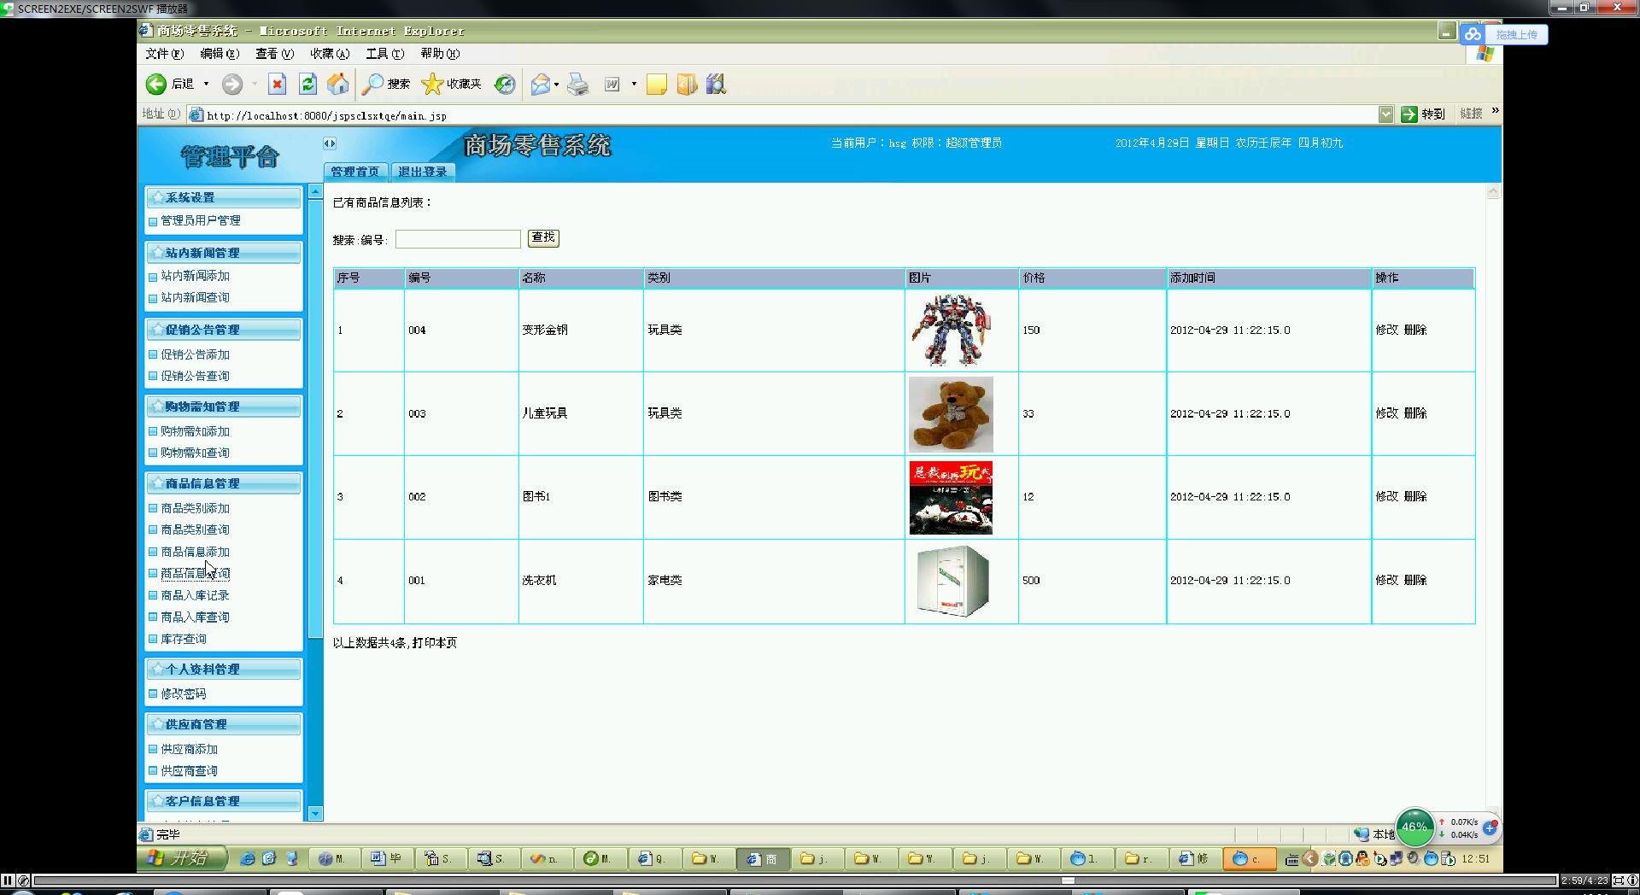Open 商品类别添加 in sidebar
1640x895 pixels.
coord(196,508)
